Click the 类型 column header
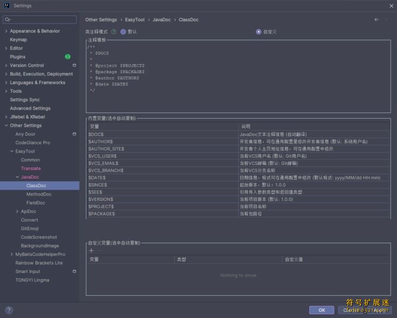The height and width of the screenshot is (318, 397). 228,259
